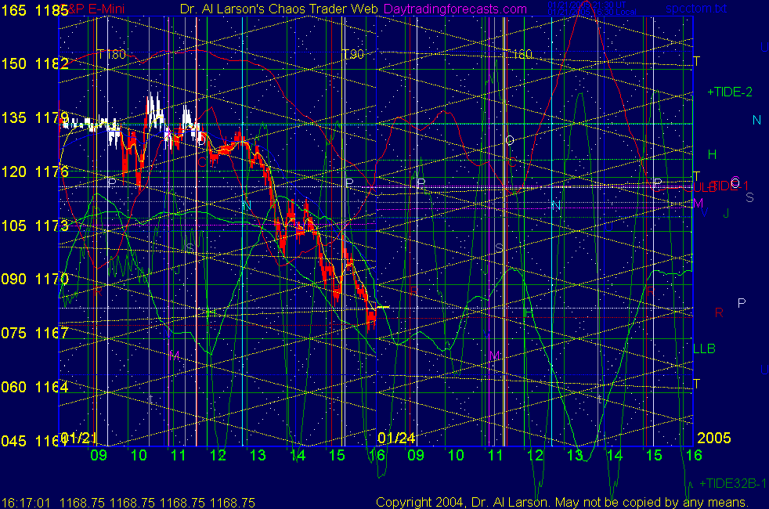The width and height of the screenshot is (769, 509).
Task: Select the 120 1176 price axis label
Action: (x=34, y=171)
